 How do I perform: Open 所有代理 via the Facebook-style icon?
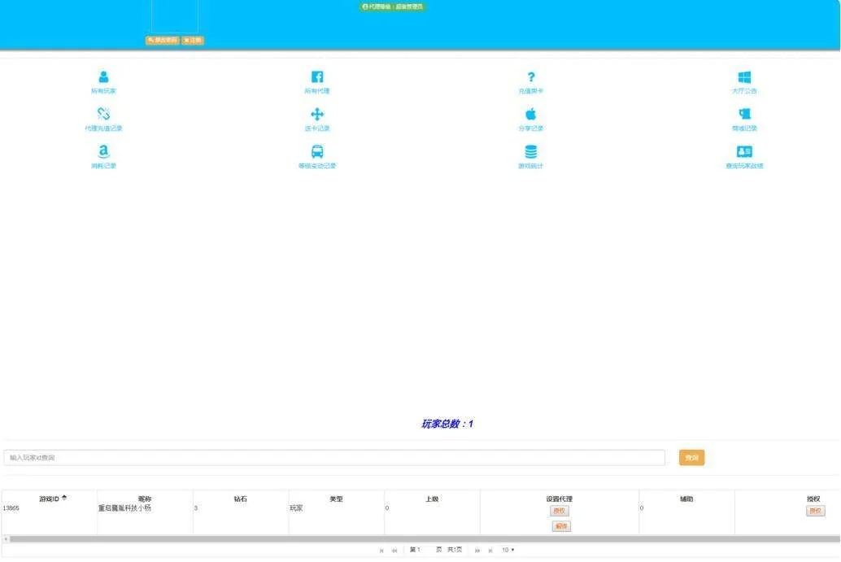317,77
